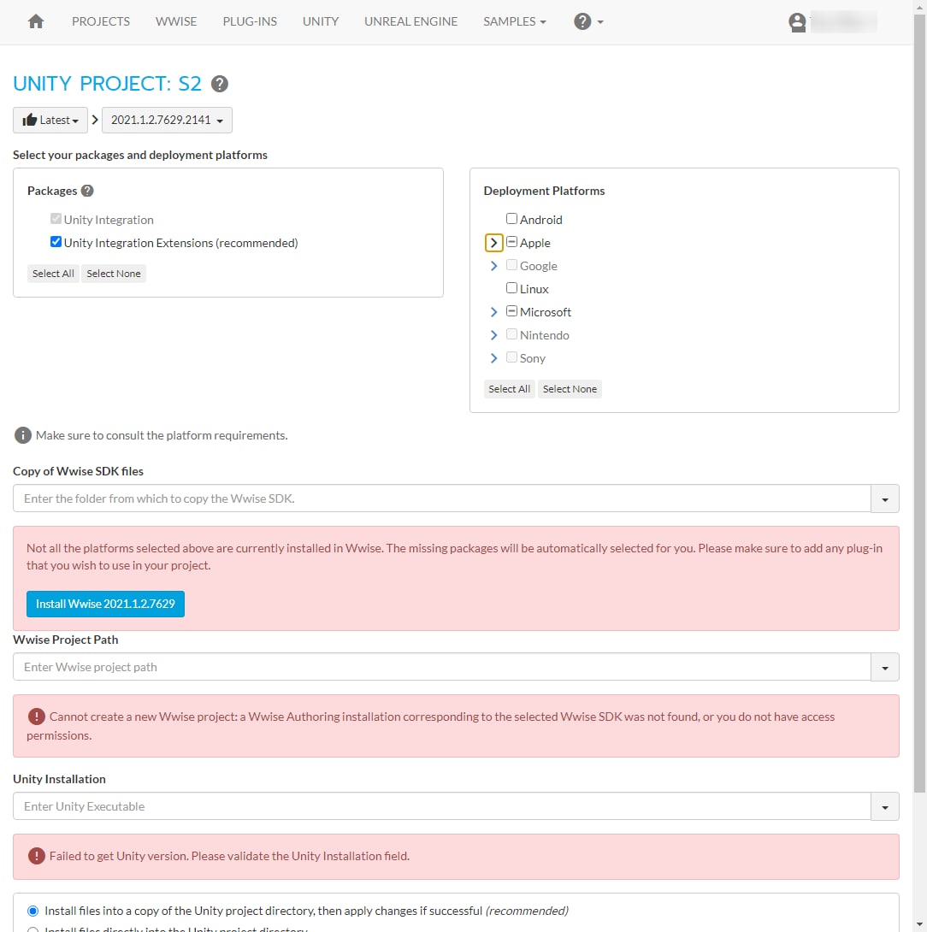The image size is (927, 932).
Task: Click the page vertical scrollbar thumb
Action: tap(920, 404)
